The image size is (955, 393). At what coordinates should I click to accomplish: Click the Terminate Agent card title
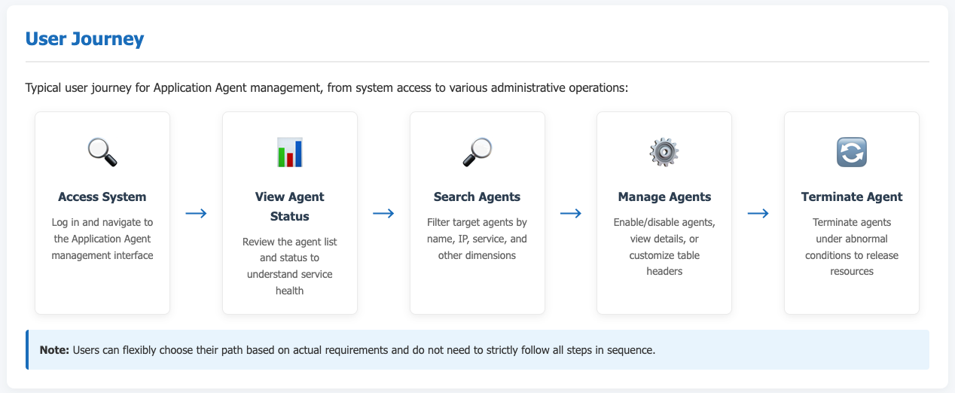coord(852,197)
